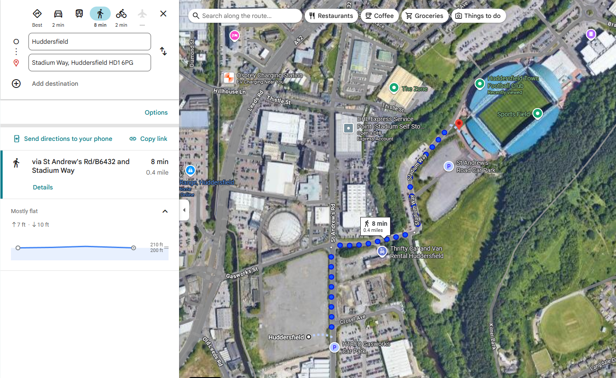Collapse the side panel arrow
The height and width of the screenshot is (378, 616).
(x=184, y=210)
